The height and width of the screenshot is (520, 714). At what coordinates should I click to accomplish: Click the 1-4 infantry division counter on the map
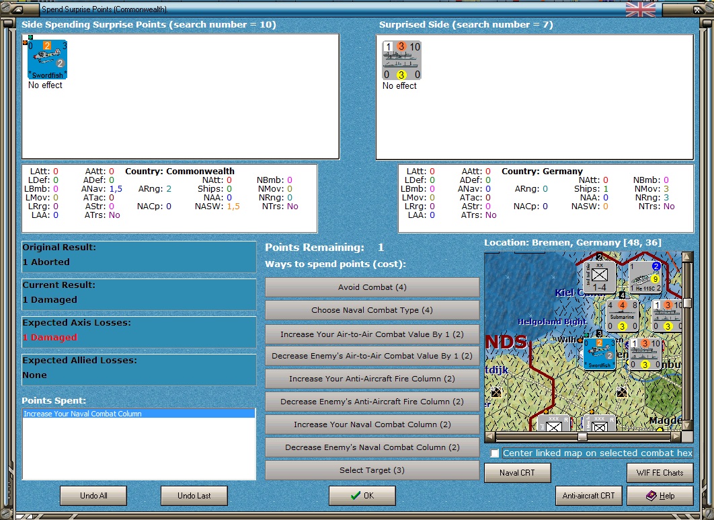point(599,277)
